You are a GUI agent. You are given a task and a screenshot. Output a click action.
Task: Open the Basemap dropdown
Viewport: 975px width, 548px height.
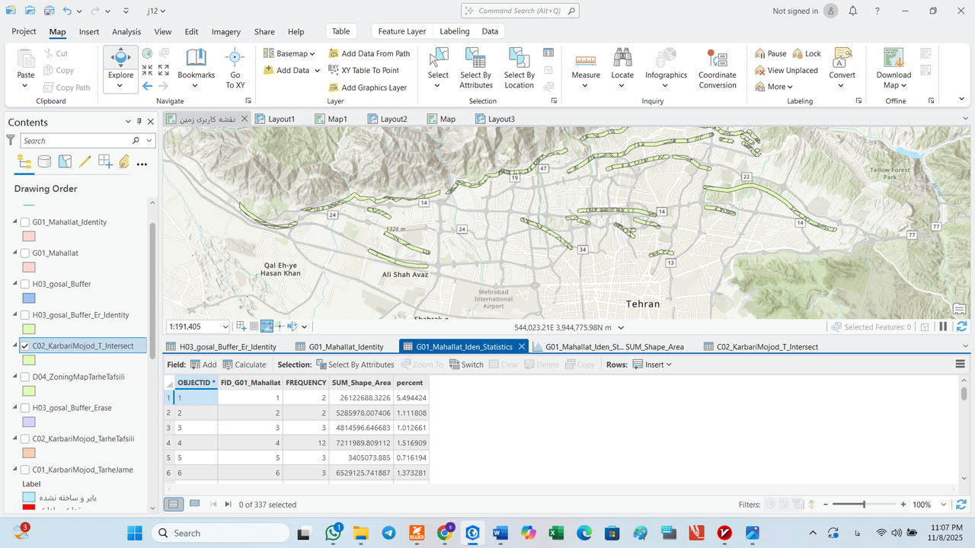[289, 53]
